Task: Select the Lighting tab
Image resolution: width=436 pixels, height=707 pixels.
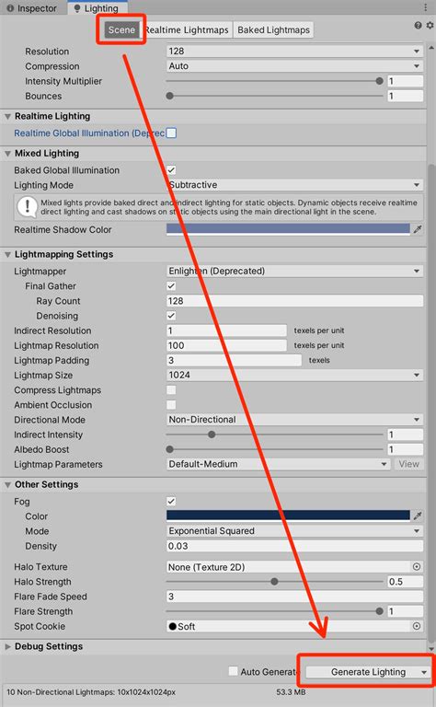Action: click(97, 8)
